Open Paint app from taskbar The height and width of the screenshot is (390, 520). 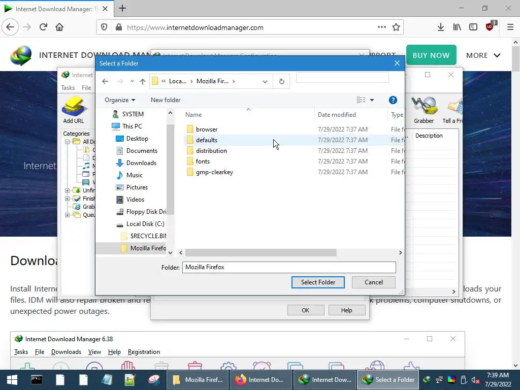pyautogui.click(x=154, y=380)
